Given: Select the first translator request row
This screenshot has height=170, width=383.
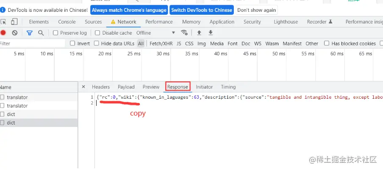Looking at the screenshot, I should [39, 97].
